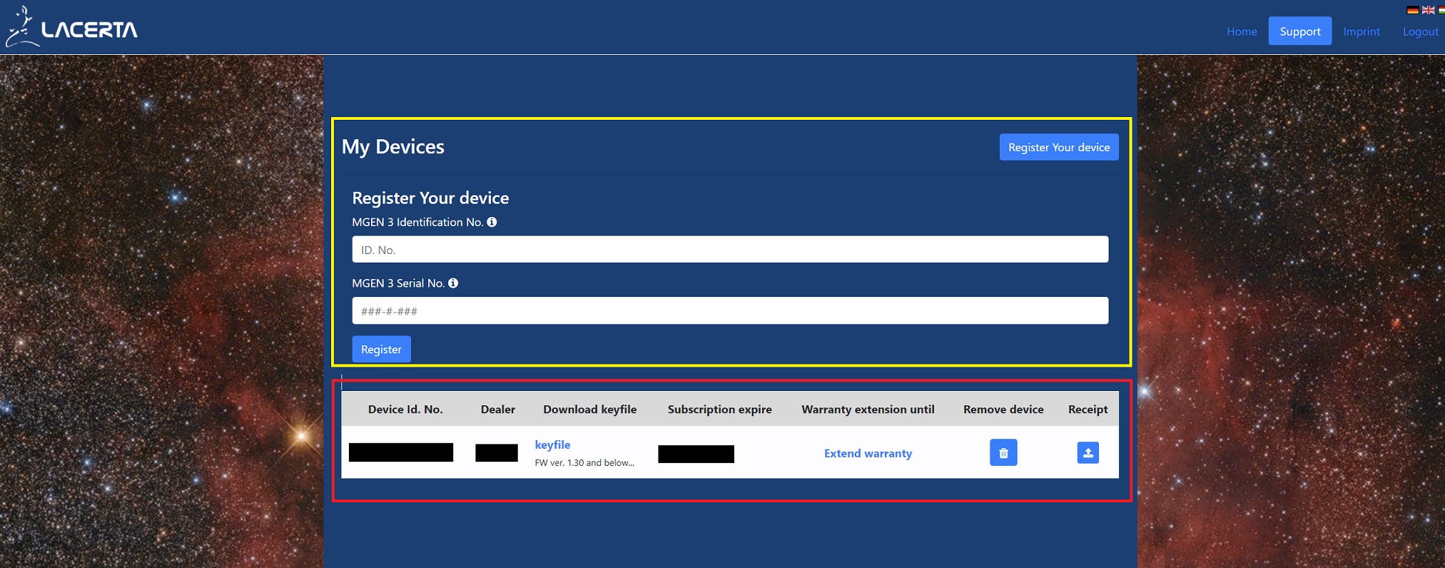Click the Download keyfile column header
Image resolution: width=1445 pixels, height=568 pixels.
[589, 409]
